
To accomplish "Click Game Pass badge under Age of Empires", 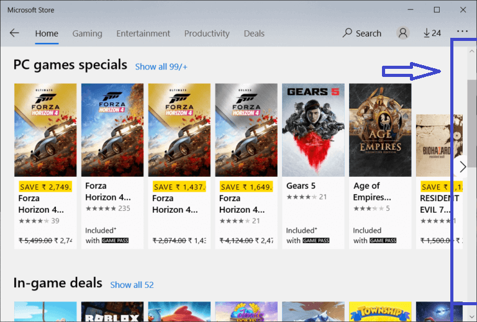I will point(383,241).
